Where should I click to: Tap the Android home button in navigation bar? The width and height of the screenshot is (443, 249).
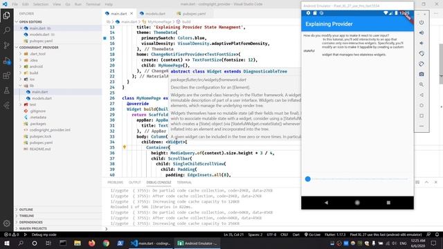pos(357,203)
